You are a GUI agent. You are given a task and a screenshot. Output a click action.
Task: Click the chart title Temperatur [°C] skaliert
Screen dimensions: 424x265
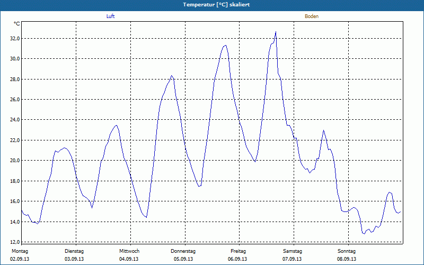click(216, 5)
